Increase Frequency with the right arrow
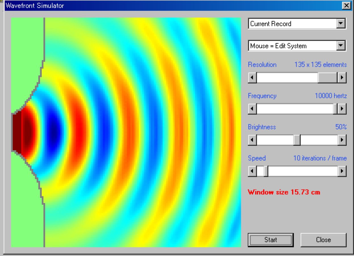Viewport: 354px width, 256px height. pyautogui.click(x=342, y=109)
